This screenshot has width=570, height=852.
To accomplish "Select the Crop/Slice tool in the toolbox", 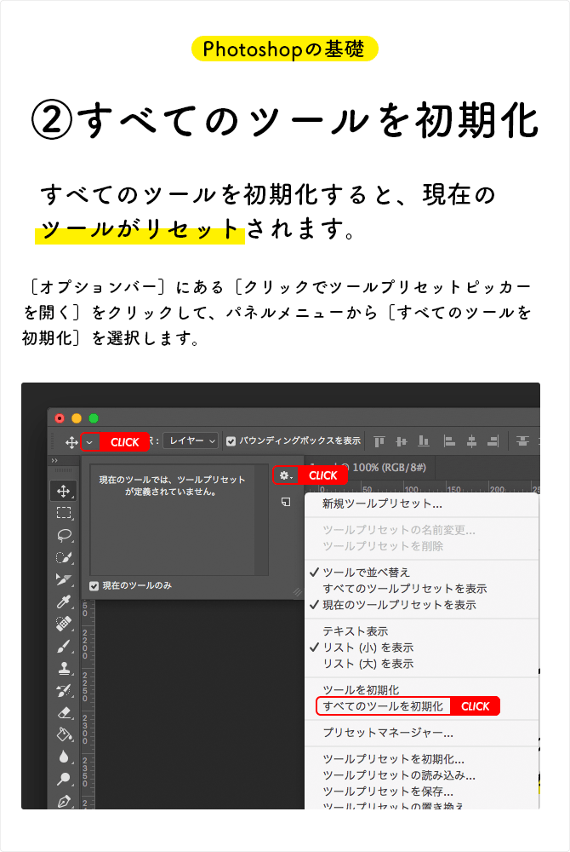I will pyautogui.click(x=64, y=579).
